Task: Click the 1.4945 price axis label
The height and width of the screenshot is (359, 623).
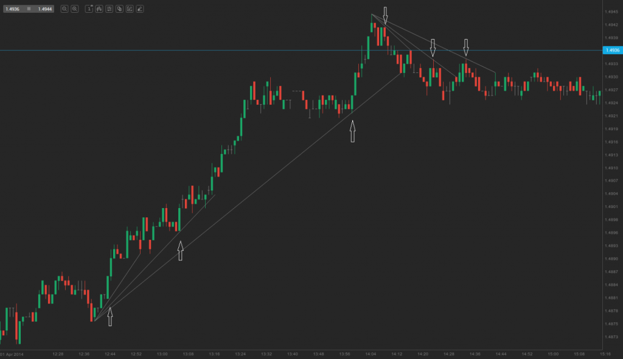Action: point(611,12)
